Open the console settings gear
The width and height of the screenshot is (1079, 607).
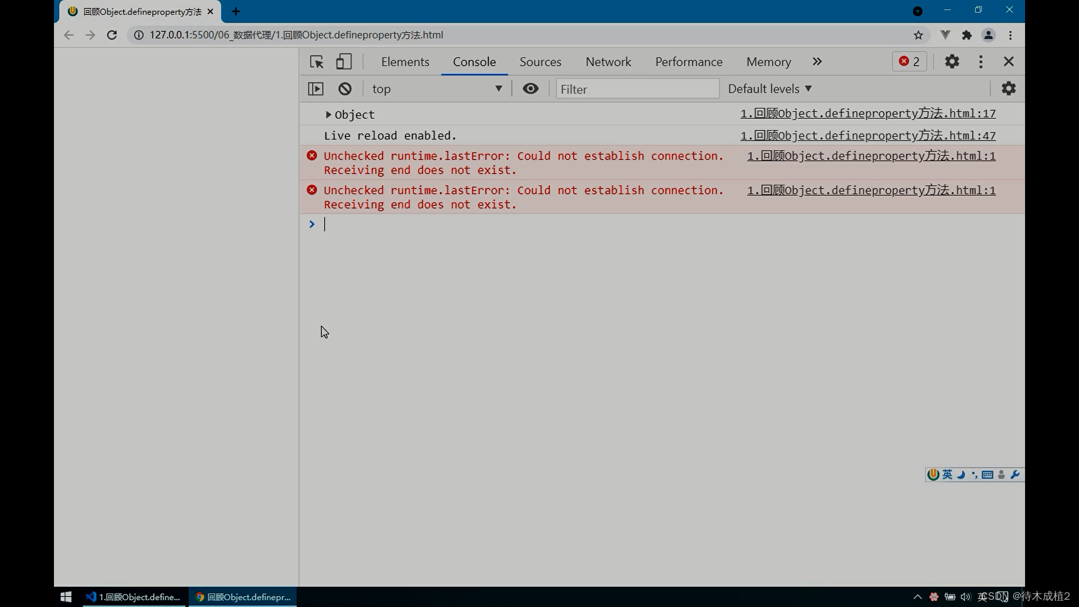tap(1009, 88)
